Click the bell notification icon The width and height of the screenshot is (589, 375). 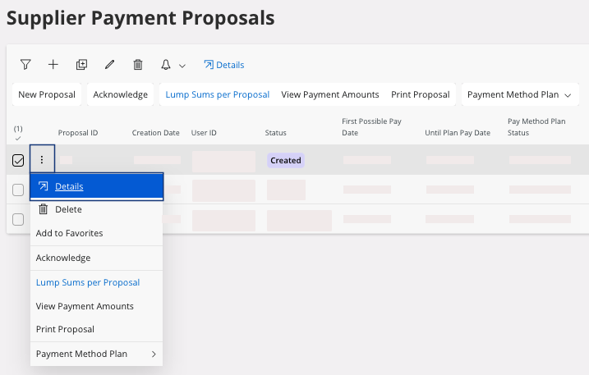click(x=166, y=65)
